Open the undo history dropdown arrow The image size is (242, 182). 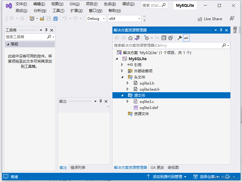(x=70, y=19)
